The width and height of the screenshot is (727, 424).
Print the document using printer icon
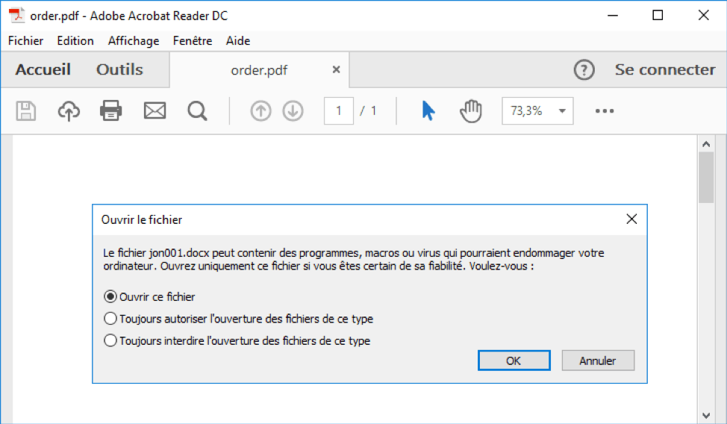(x=110, y=111)
